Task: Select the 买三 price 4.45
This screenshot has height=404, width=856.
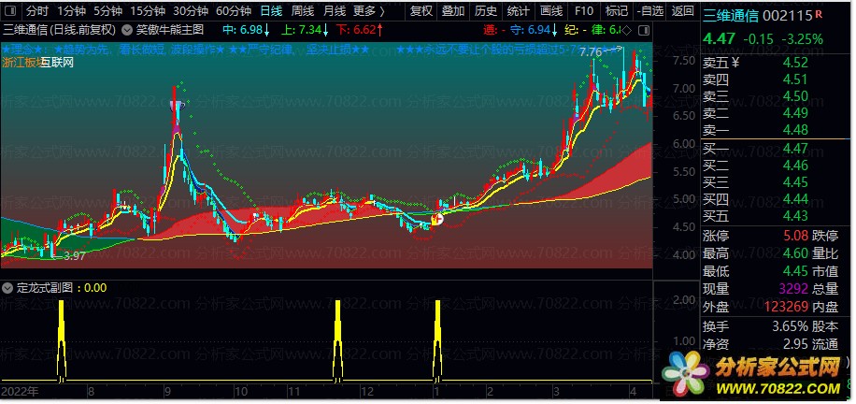Action: point(794,182)
